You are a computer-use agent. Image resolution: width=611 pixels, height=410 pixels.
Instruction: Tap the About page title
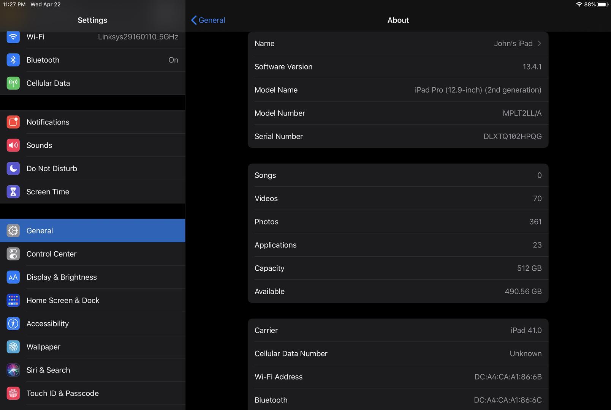[x=398, y=20]
